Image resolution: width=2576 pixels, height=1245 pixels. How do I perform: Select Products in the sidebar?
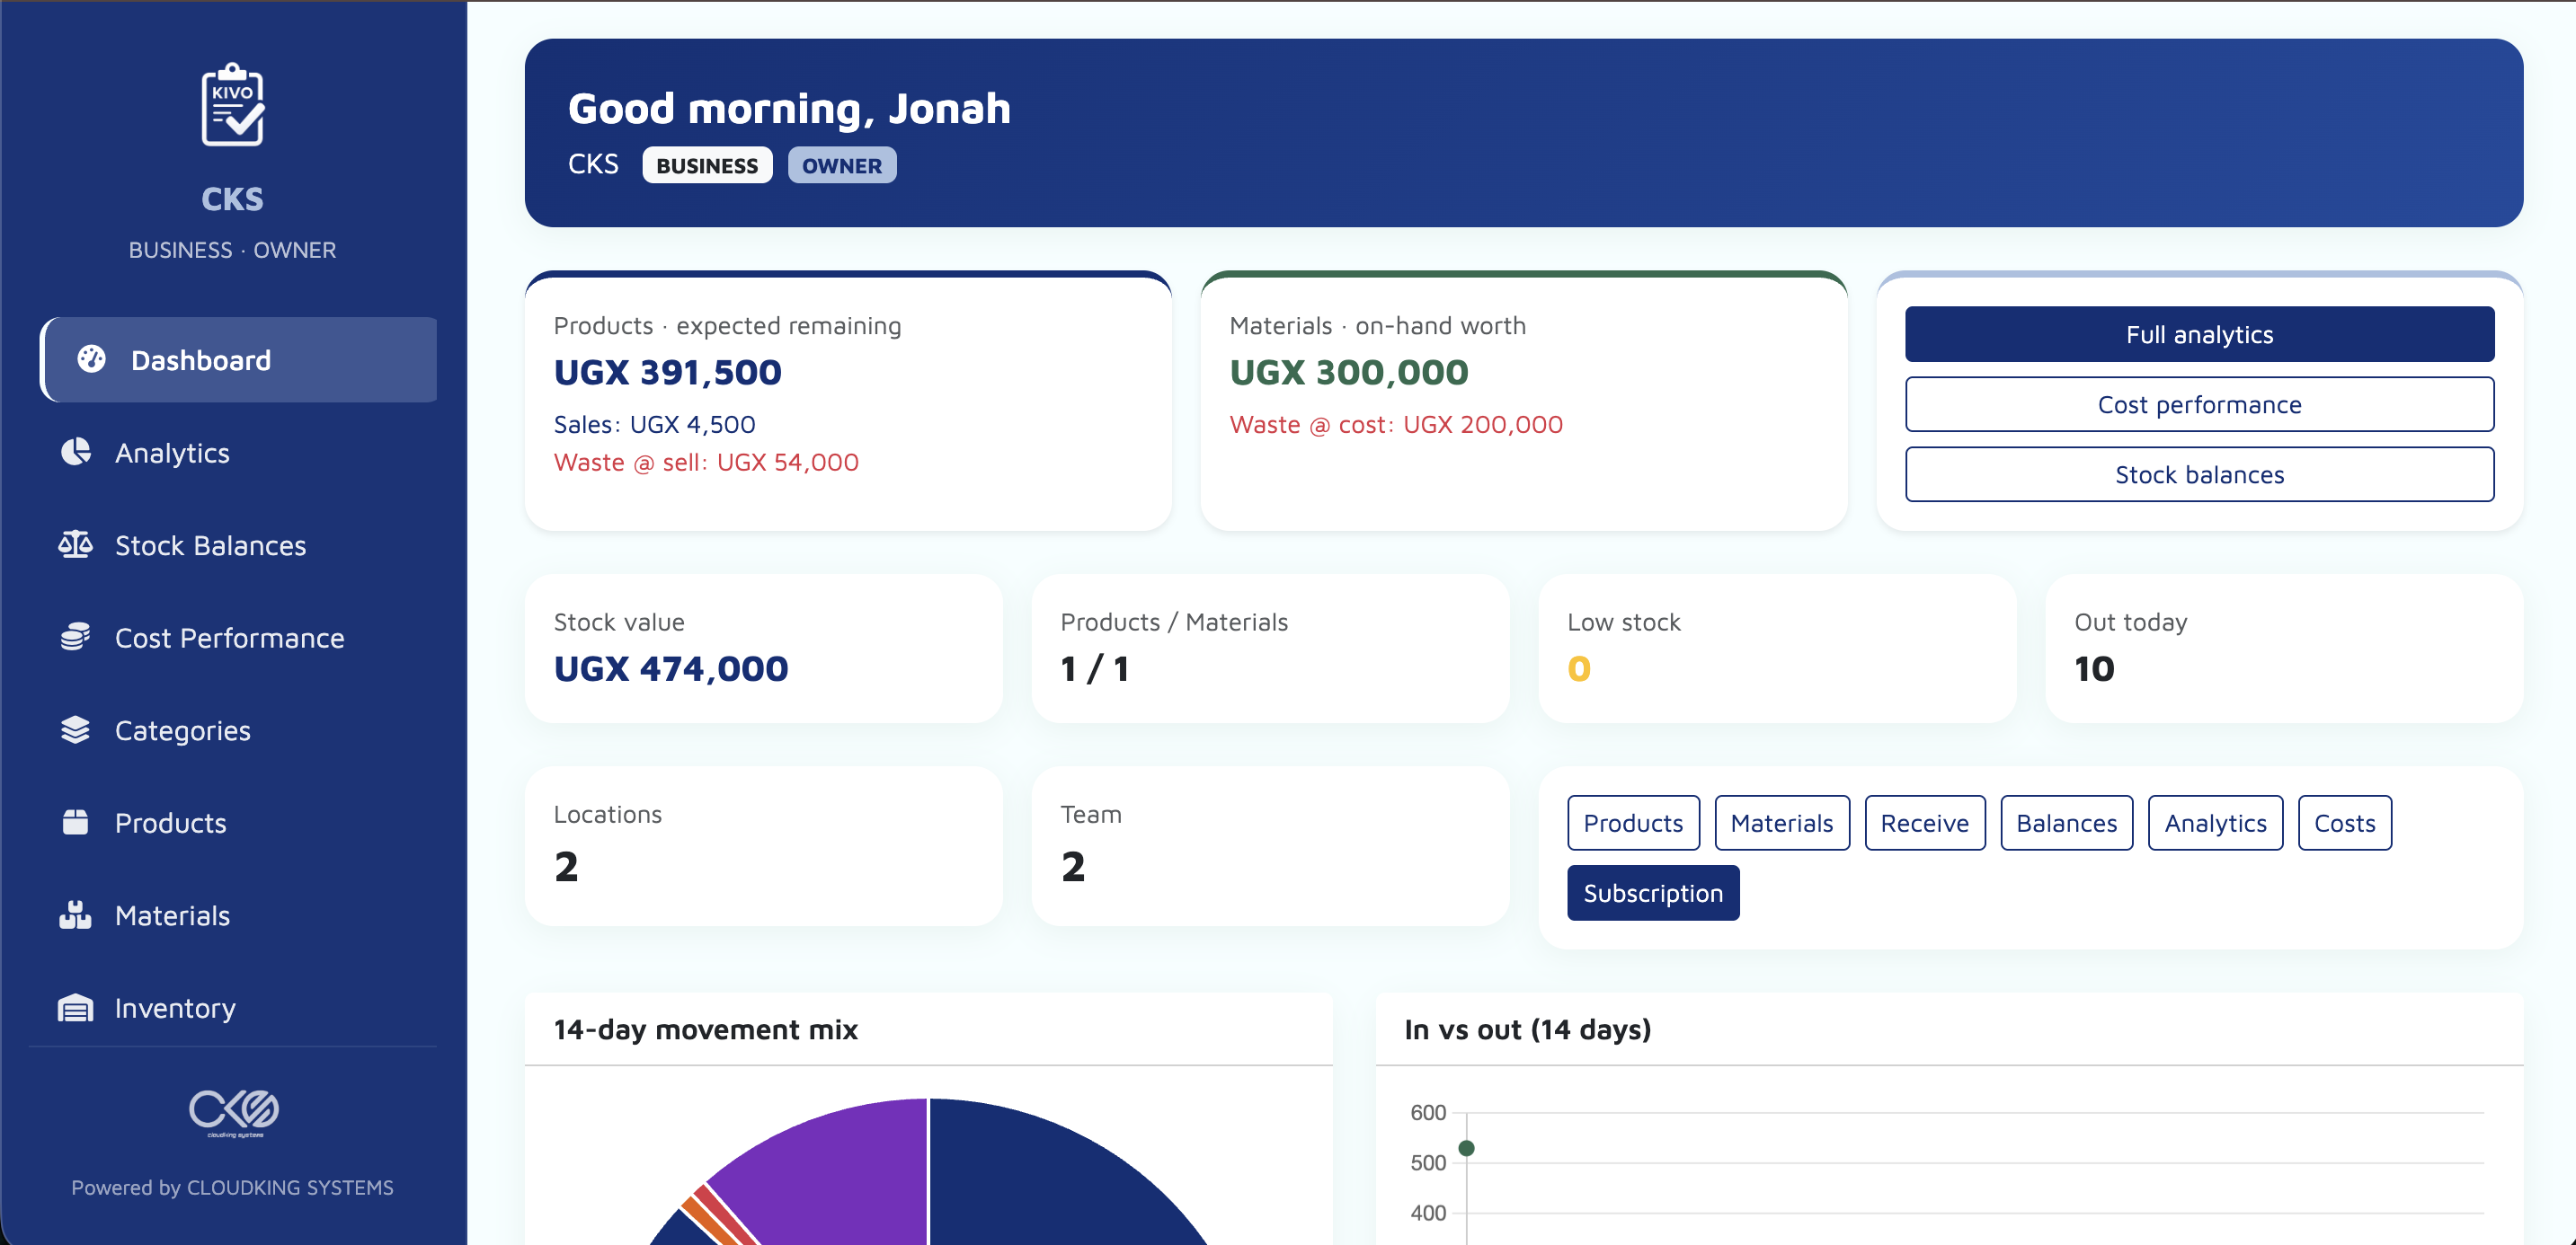[239, 822]
